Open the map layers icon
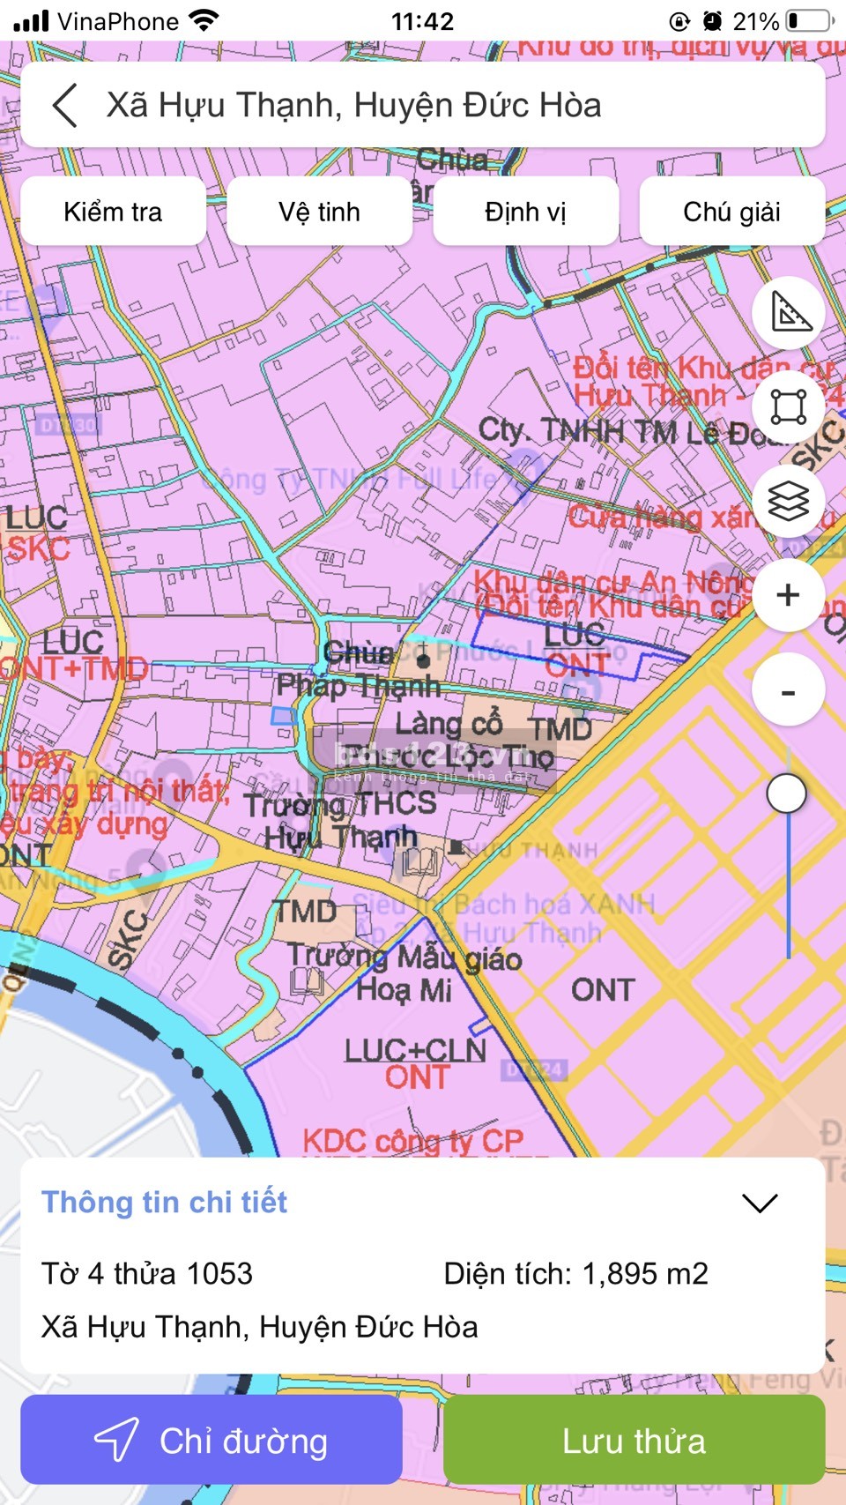The width and height of the screenshot is (846, 1505). click(x=789, y=501)
